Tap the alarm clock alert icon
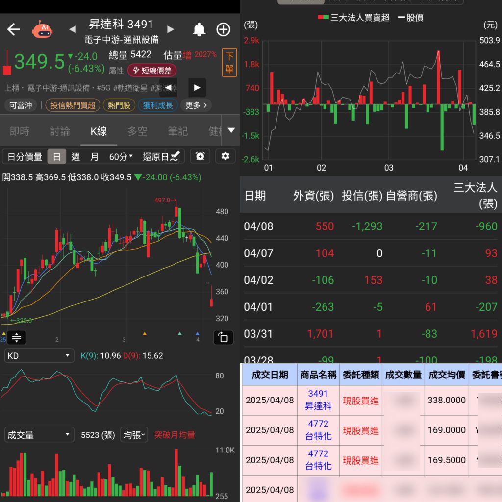 pos(200,156)
